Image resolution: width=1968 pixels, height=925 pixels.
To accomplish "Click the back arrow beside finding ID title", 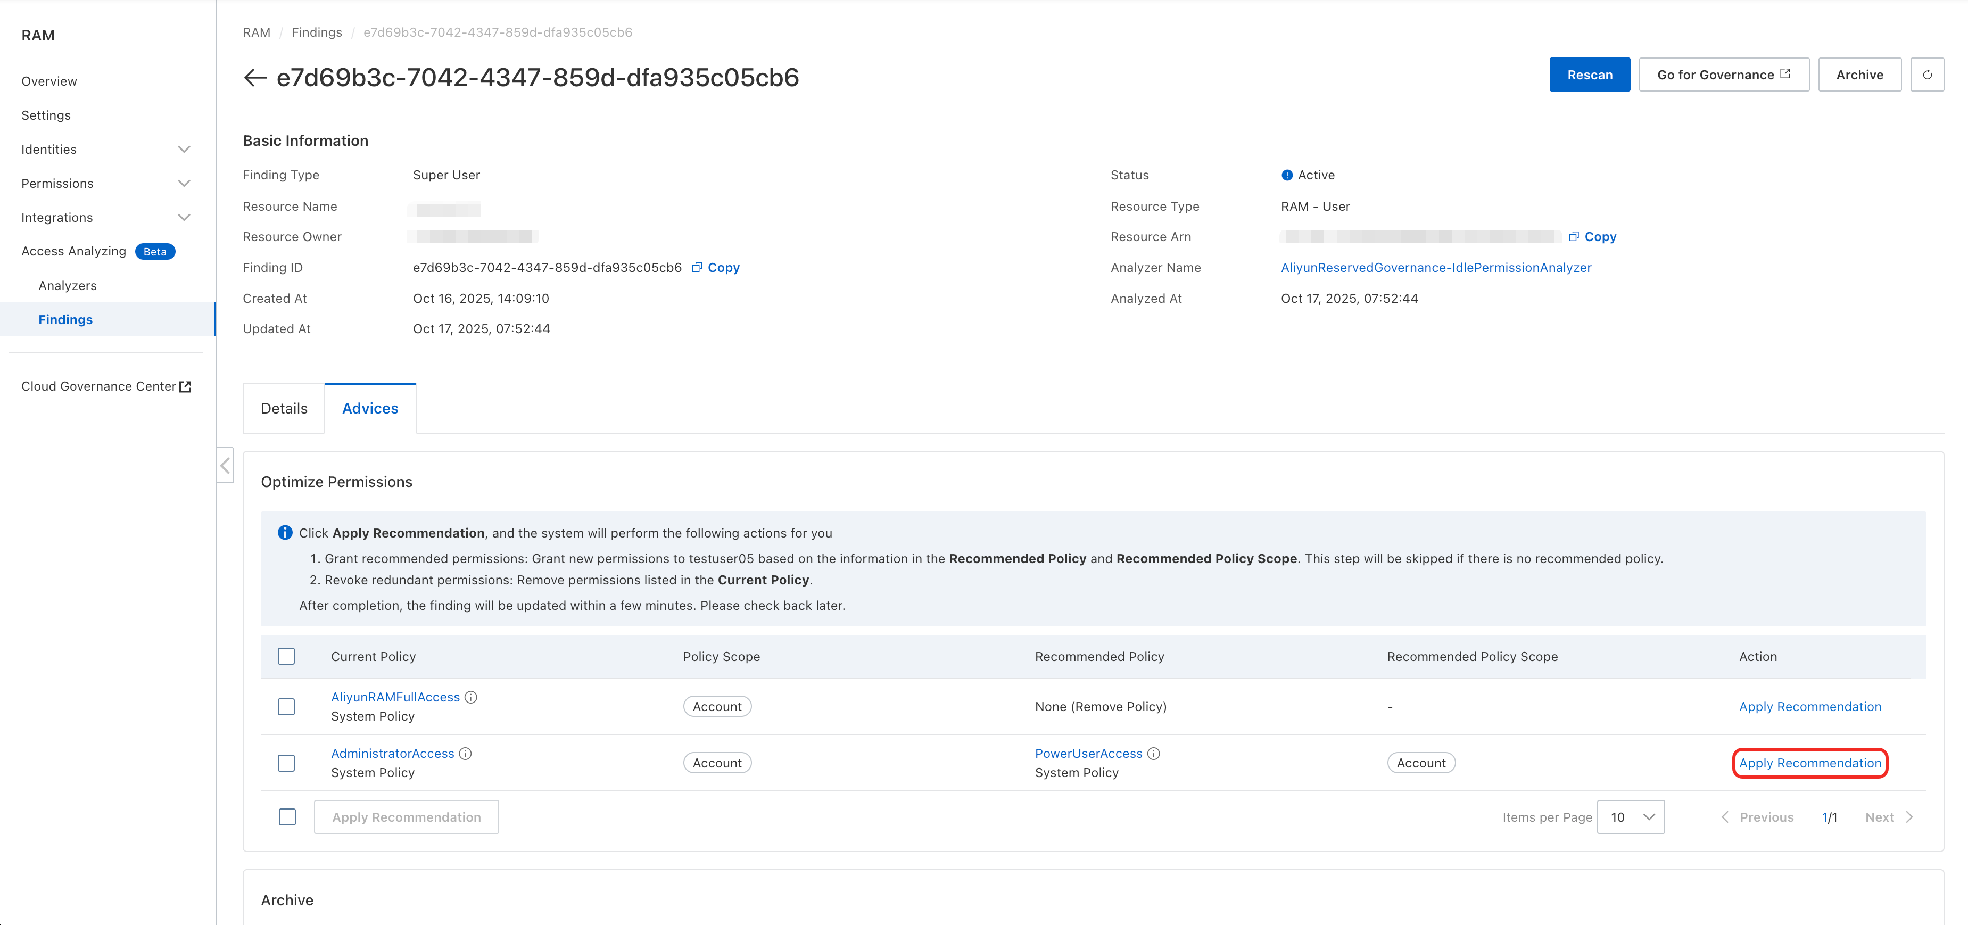I will 254,77.
